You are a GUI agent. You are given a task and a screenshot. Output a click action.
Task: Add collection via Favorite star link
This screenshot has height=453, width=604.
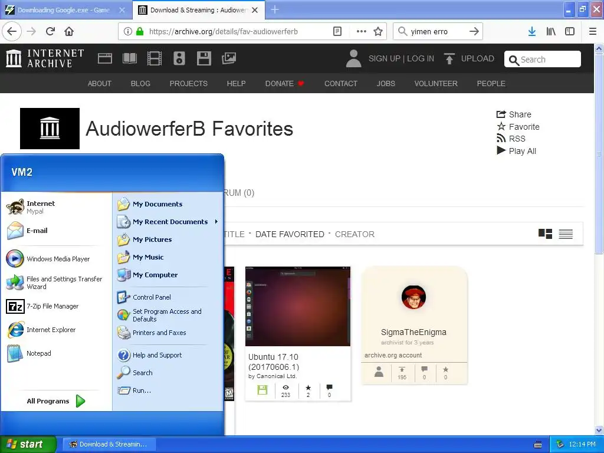[518, 127]
